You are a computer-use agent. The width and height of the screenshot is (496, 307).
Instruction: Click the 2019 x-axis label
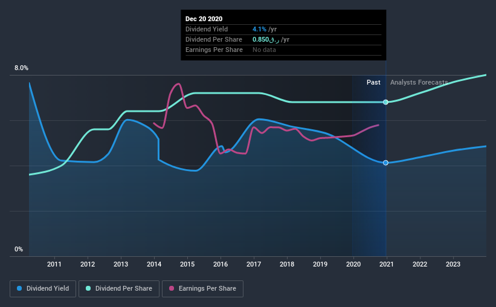(x=320, y=264)
